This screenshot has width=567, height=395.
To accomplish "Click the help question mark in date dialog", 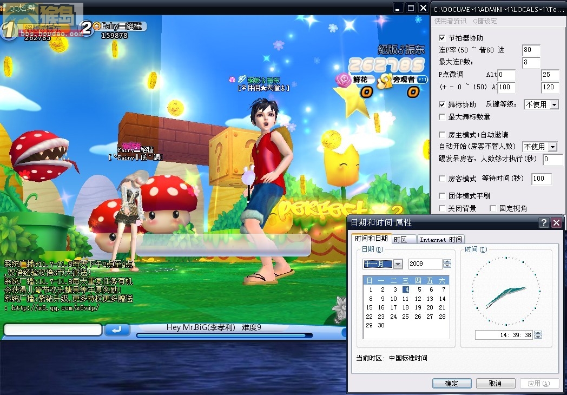I will point(544,222).
